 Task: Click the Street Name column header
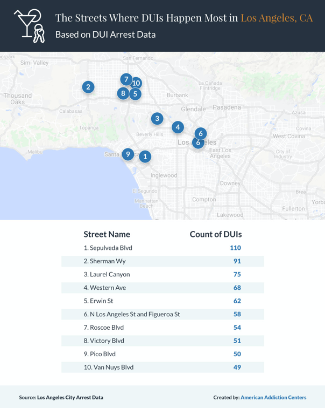tap(107, 234)
